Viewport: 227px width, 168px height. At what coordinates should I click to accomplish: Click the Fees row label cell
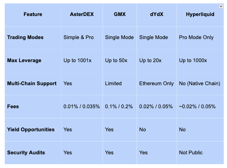tap(33, 107)
